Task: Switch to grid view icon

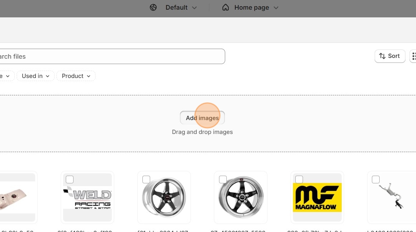Action: pyautogui.click(x=413, y=56)
